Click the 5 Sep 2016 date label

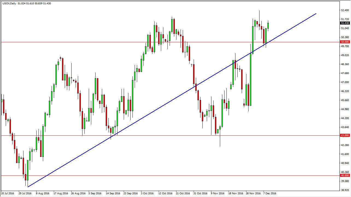tap(95, 194)
